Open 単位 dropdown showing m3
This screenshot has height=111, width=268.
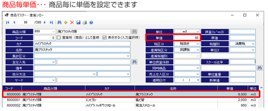[187, 32]
